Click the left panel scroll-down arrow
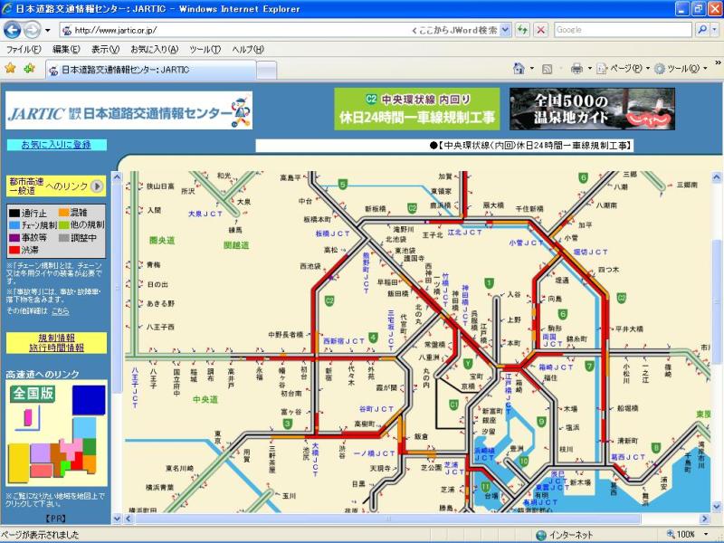 [117, 519]
